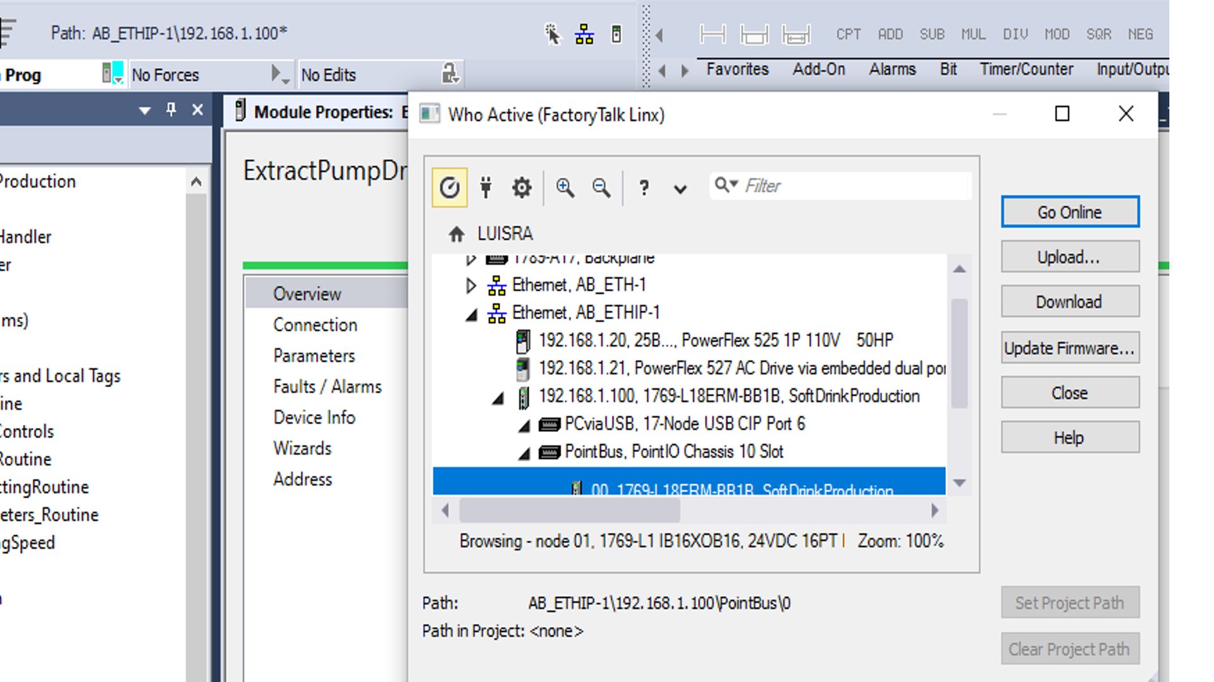Select 192.168.1.21 PowerFlex 527 AC Drive

tap(731, 368)
